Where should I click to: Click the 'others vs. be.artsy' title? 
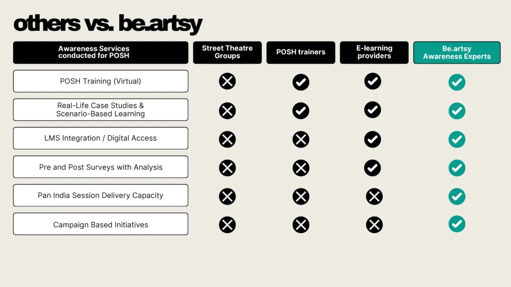[107, 23]
